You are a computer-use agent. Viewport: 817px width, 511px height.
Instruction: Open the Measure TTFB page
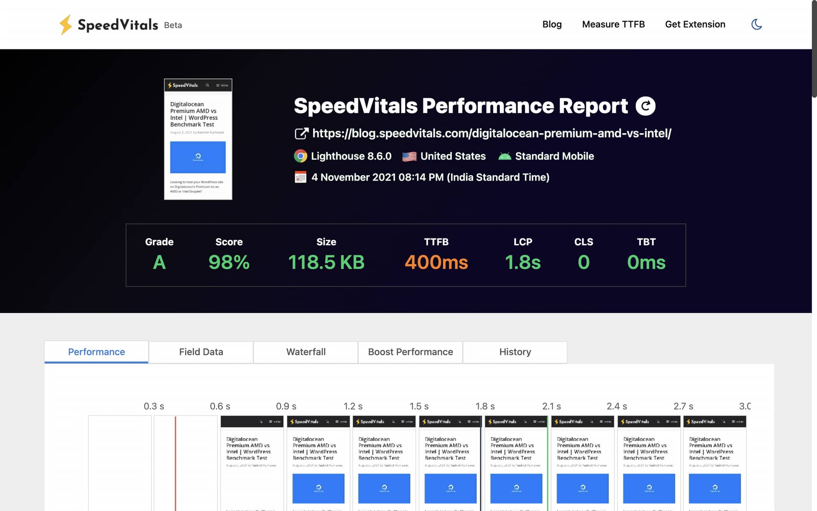(613, 24)
